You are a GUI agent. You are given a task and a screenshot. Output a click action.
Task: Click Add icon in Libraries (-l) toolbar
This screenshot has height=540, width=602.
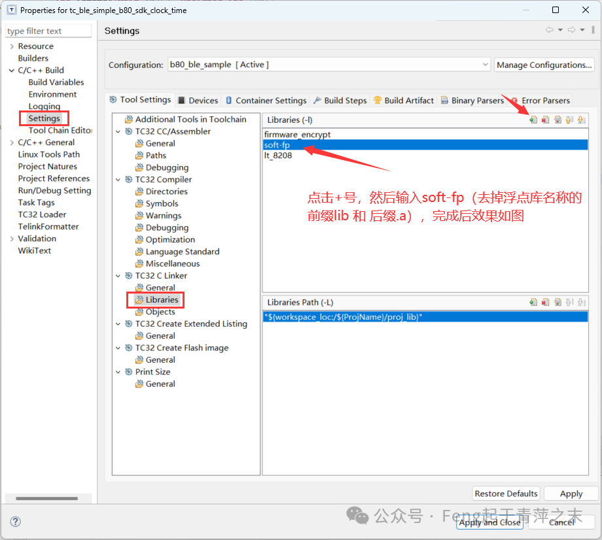533,120
